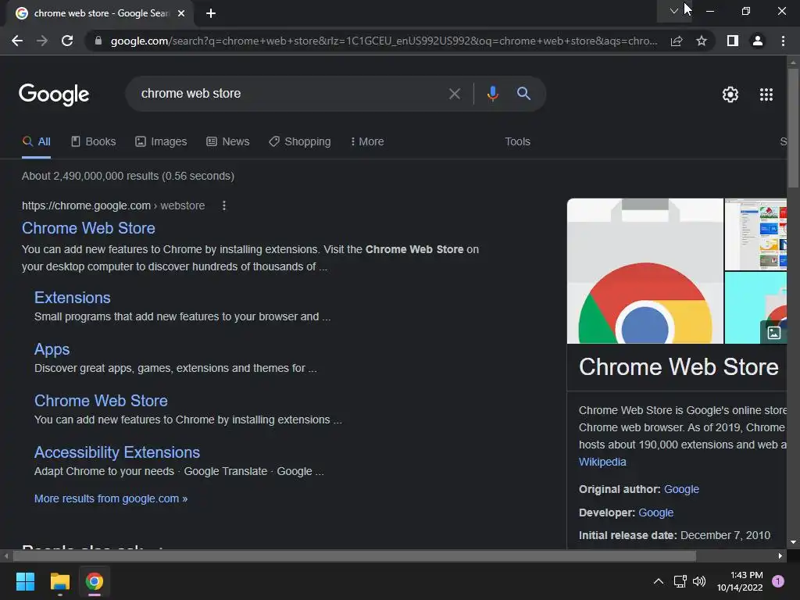Screen dimensions: 800x600
Task: Start voice search with the microphone icon
Action: (492, 94)
